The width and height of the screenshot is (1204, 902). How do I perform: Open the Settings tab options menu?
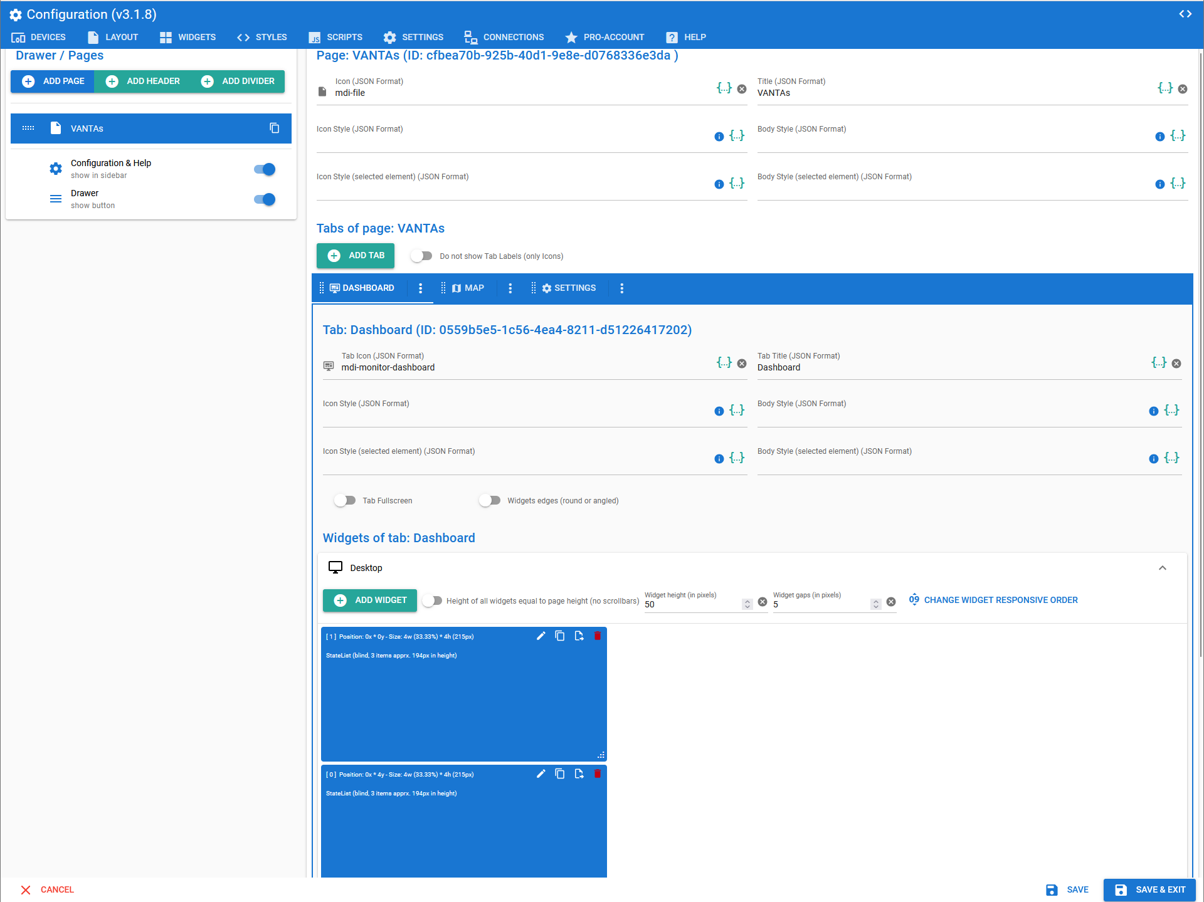click(621, 288)
